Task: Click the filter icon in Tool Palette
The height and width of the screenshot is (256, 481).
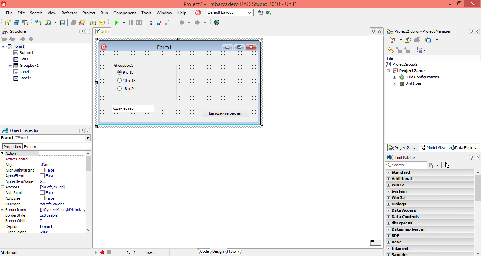Action: (431, 165)
